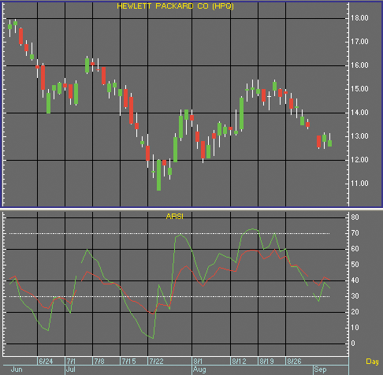Select the 7/1 date label
Image resolution: width=383 pixels, height=375 pixels.
click(x=71, y=362)
